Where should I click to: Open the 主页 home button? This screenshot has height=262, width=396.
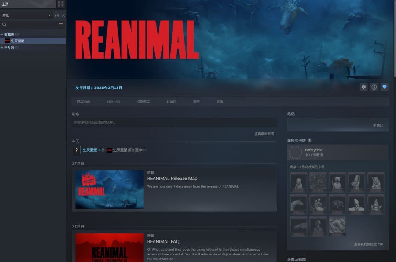pyautogui.click(x=28, y=4)
